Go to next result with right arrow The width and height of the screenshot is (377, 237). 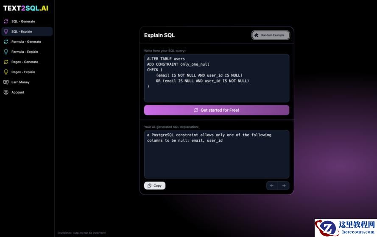coord(284,185)
